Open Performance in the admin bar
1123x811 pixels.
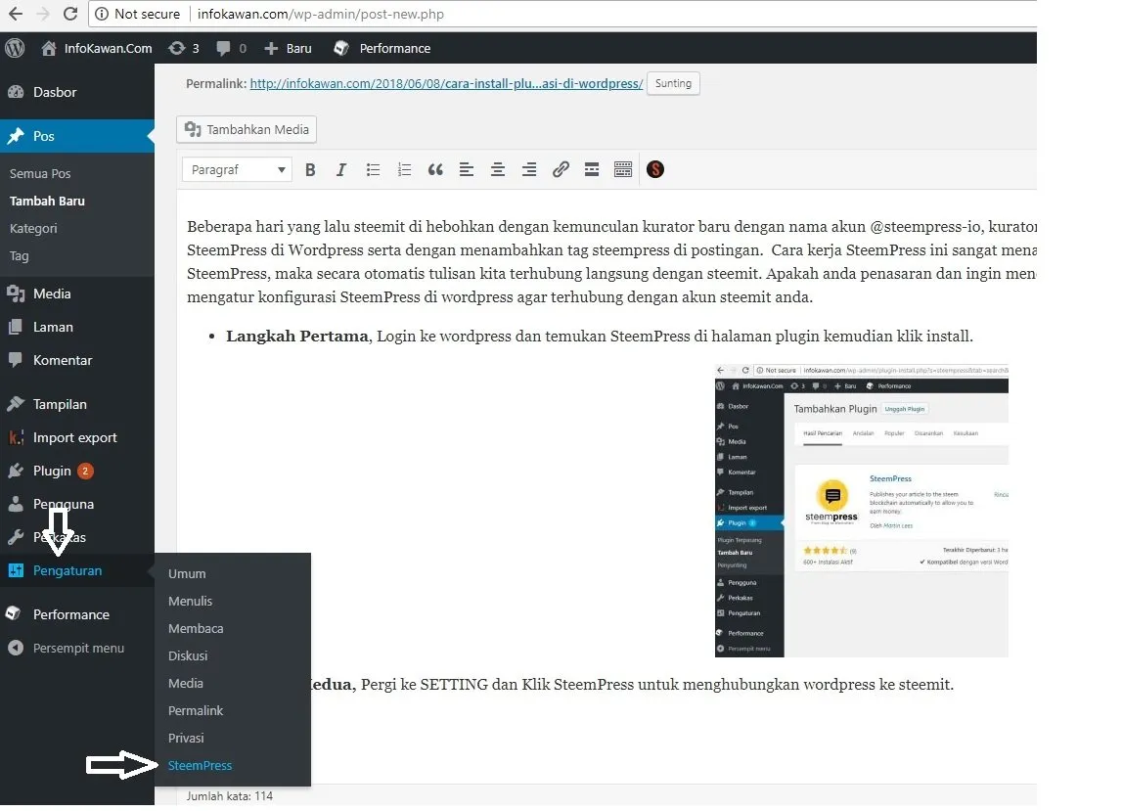[x=382, y=48]
